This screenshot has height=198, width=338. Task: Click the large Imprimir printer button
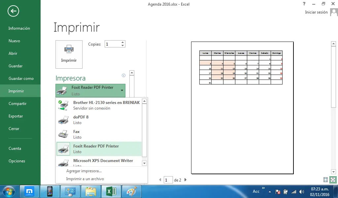coord(69,54)
